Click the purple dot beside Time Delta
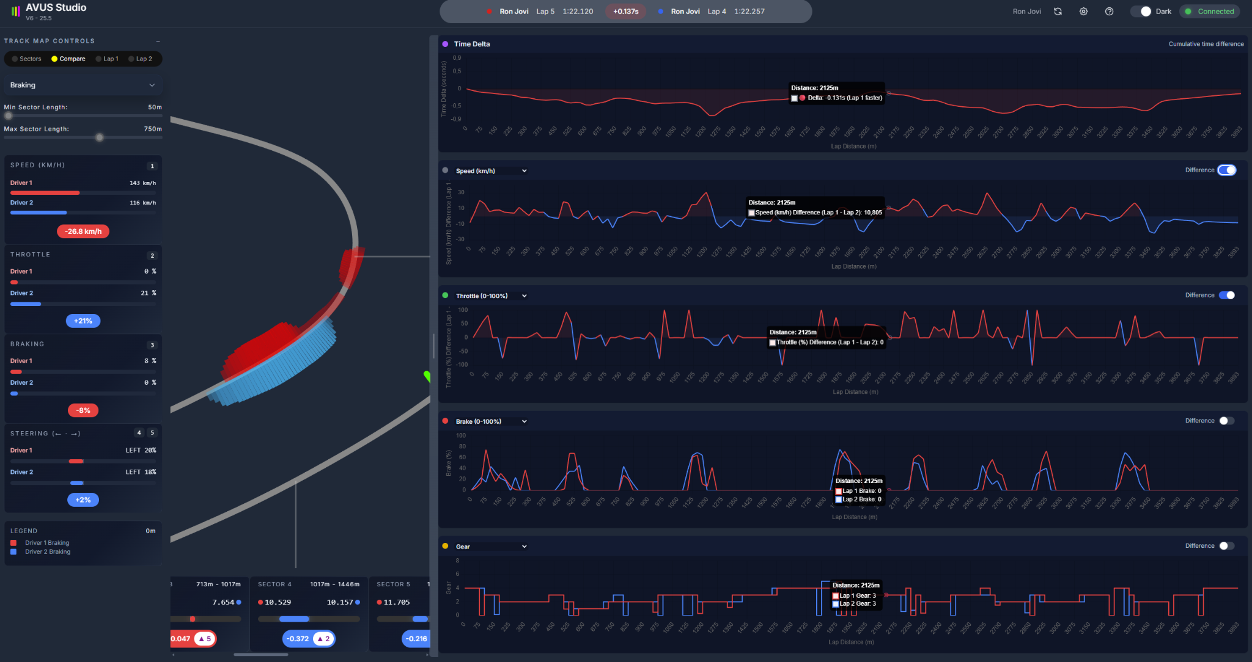 (x=445, y=44)
